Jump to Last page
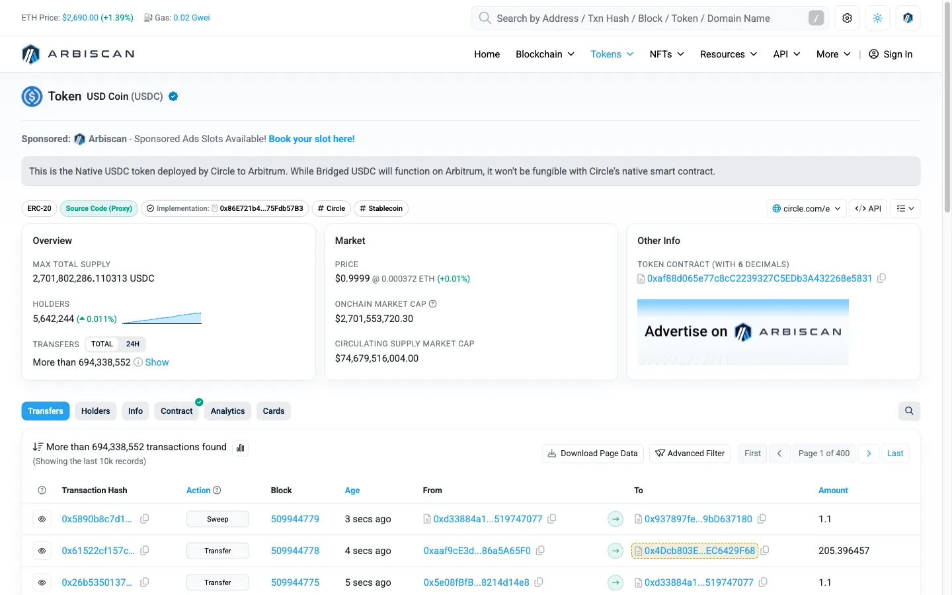 coord(895,454)
